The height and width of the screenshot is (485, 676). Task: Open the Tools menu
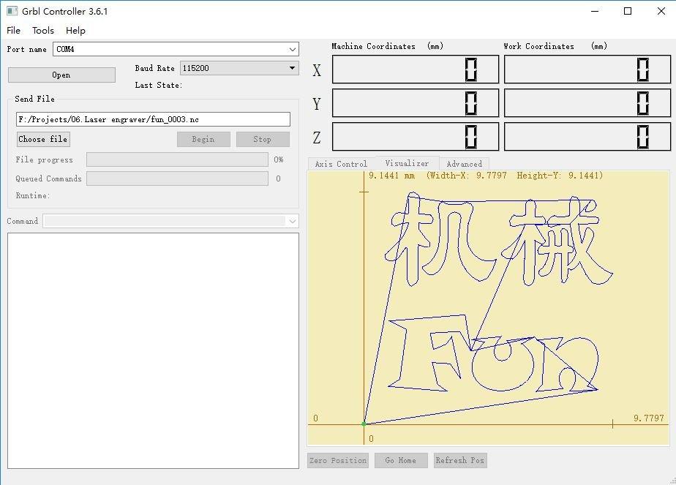tap(43, 31)
